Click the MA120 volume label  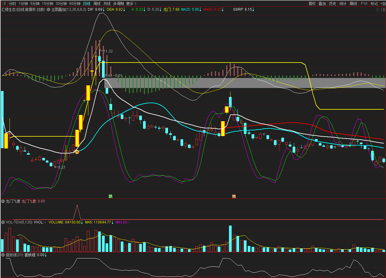(x=123, y=222)
